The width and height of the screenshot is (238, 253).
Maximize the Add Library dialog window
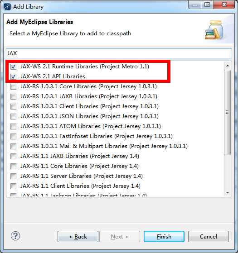[x=207, y=5]
